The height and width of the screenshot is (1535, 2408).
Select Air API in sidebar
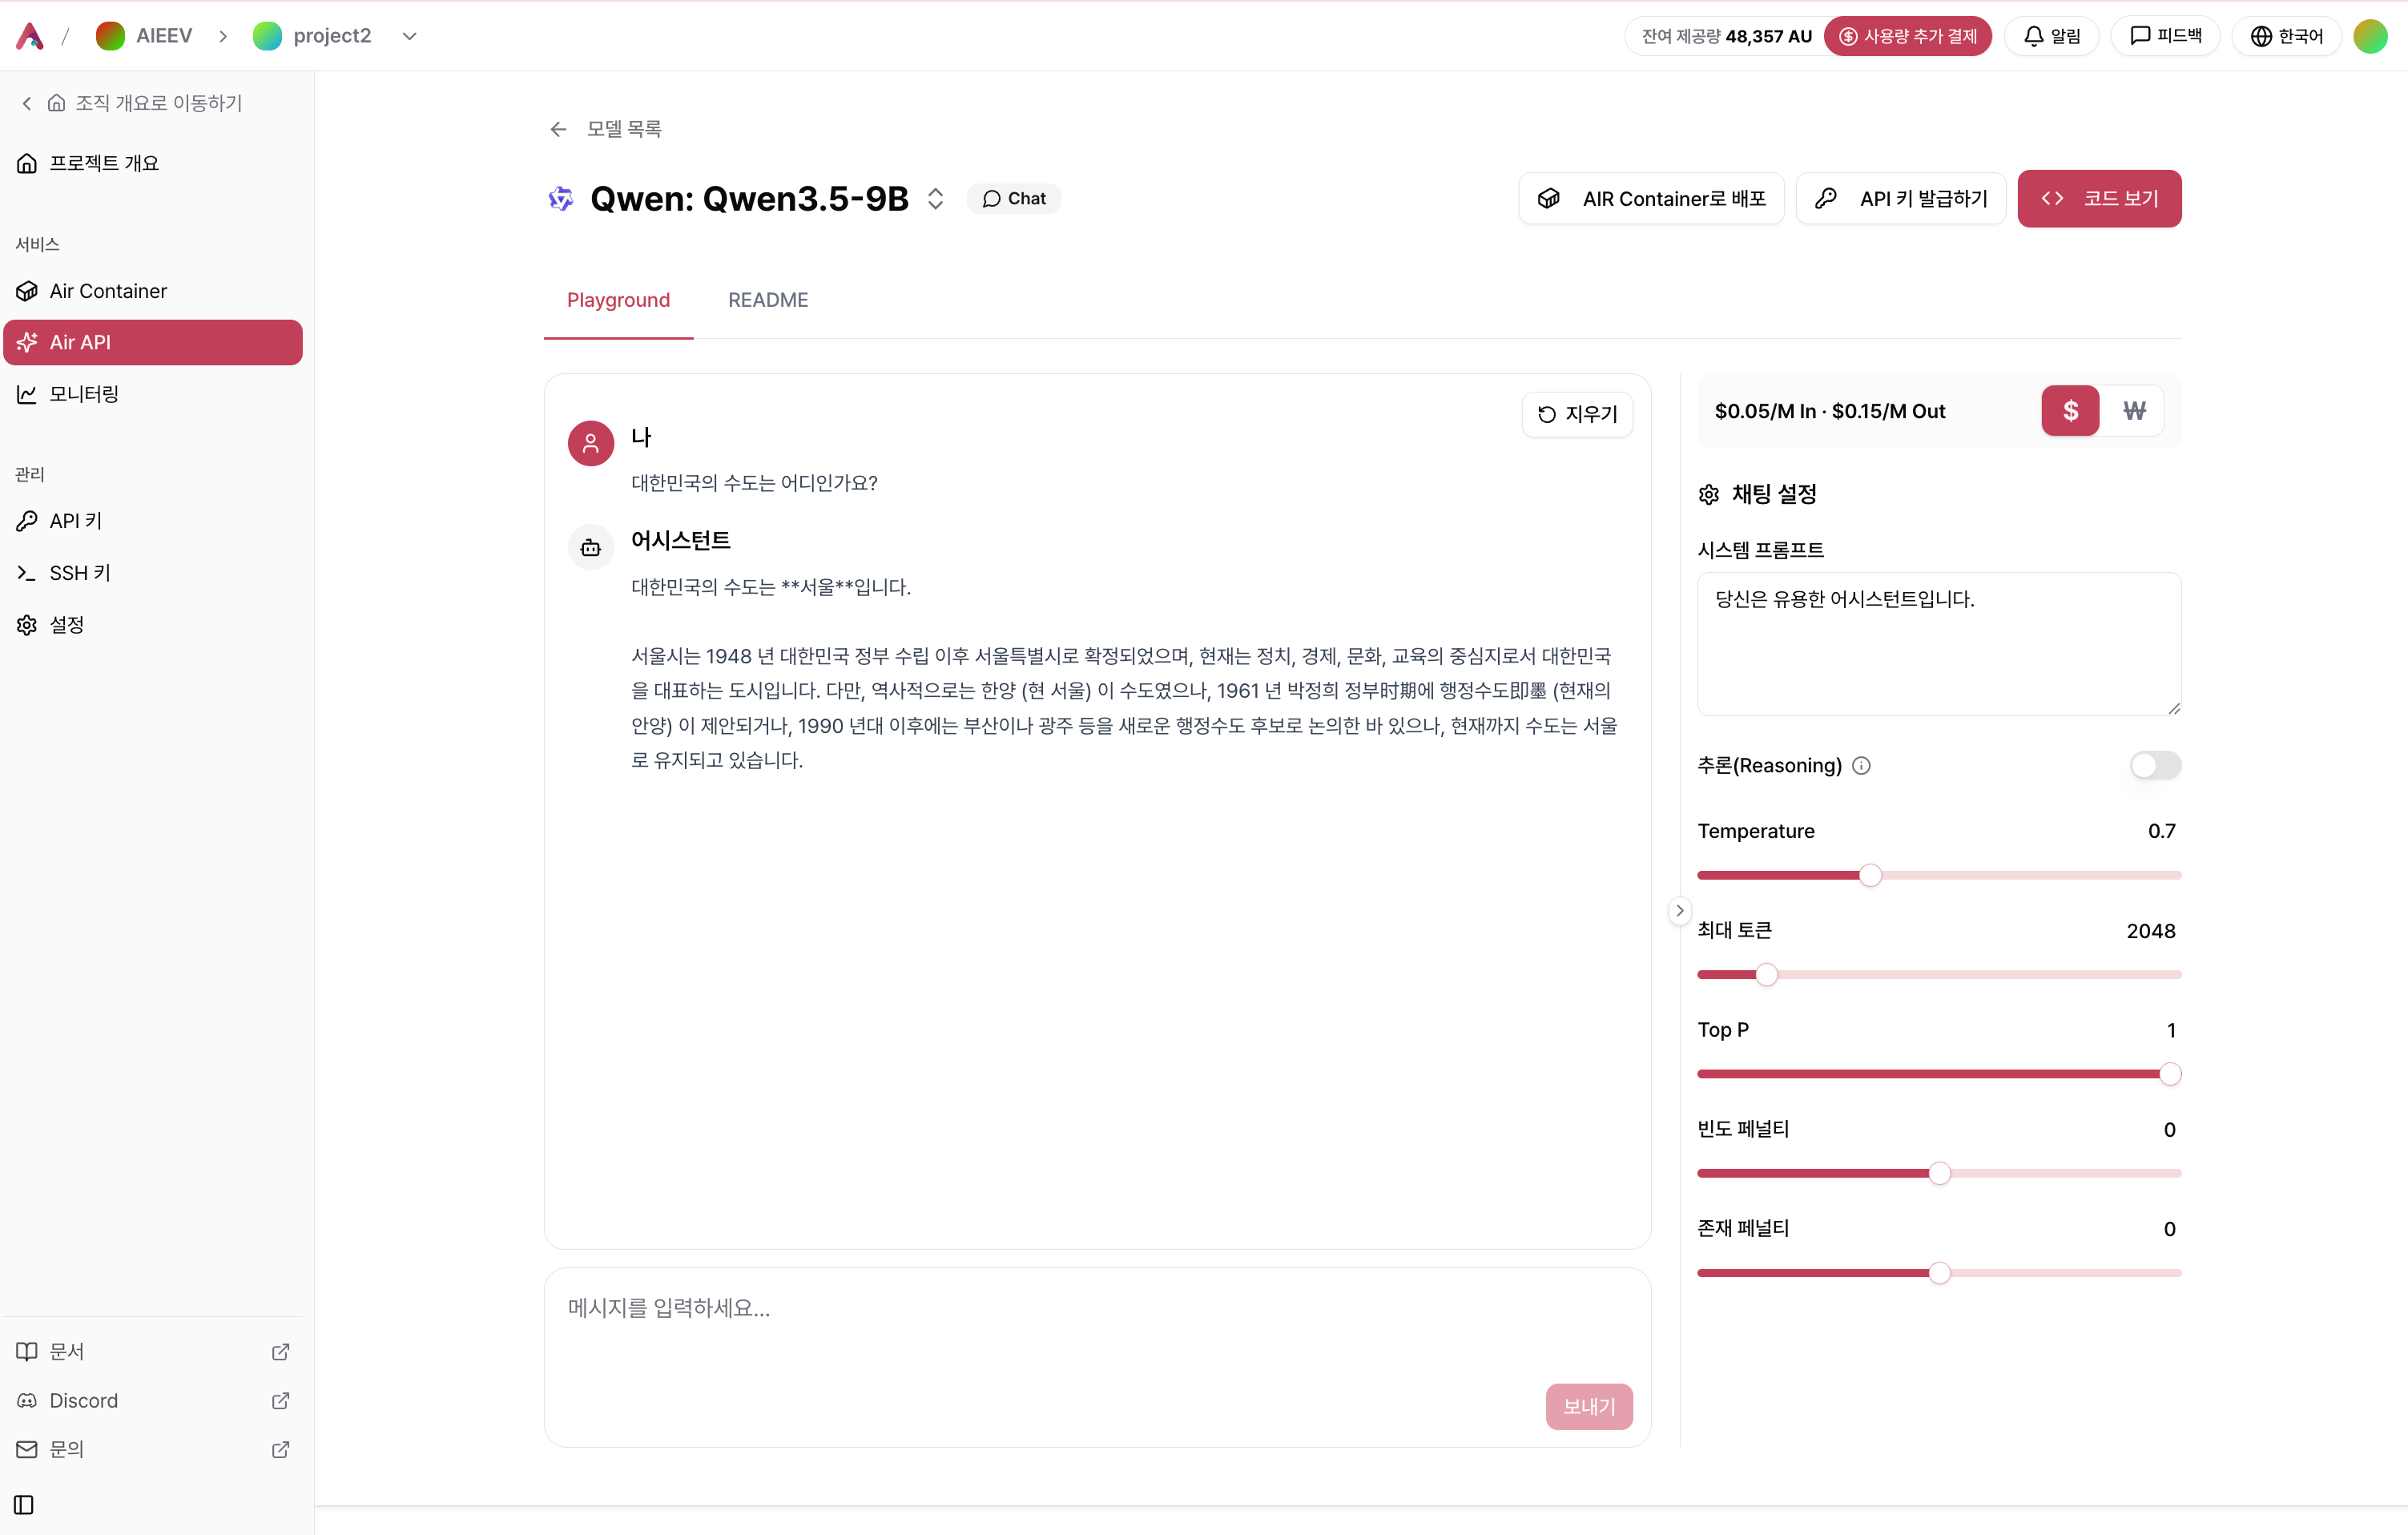tap(153, 342)
